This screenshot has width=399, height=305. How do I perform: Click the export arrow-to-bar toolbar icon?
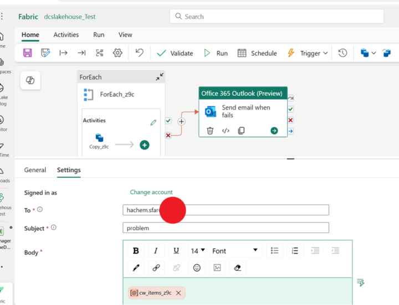(x=81, y=53)
